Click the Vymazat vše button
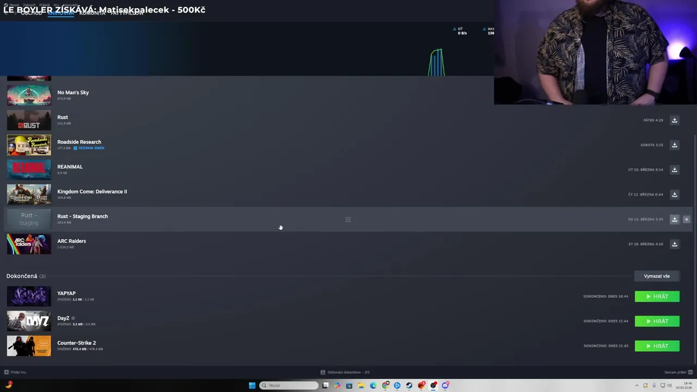 pos(657,276)
